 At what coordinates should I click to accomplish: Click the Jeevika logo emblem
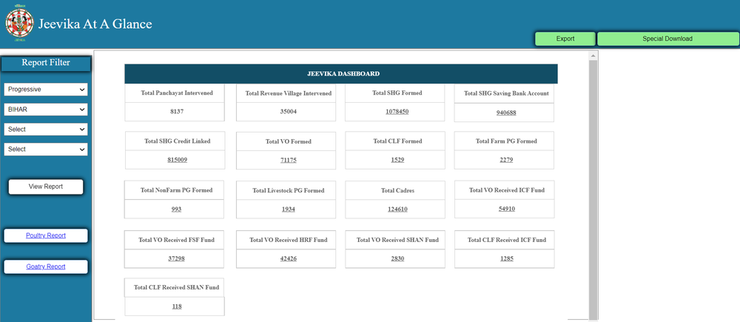[19, 23]
